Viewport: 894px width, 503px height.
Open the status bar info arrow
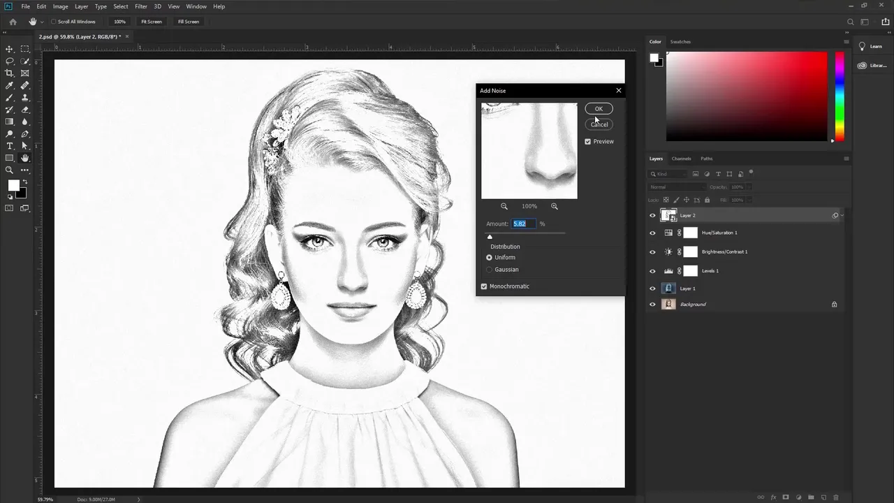click(138, 500)
